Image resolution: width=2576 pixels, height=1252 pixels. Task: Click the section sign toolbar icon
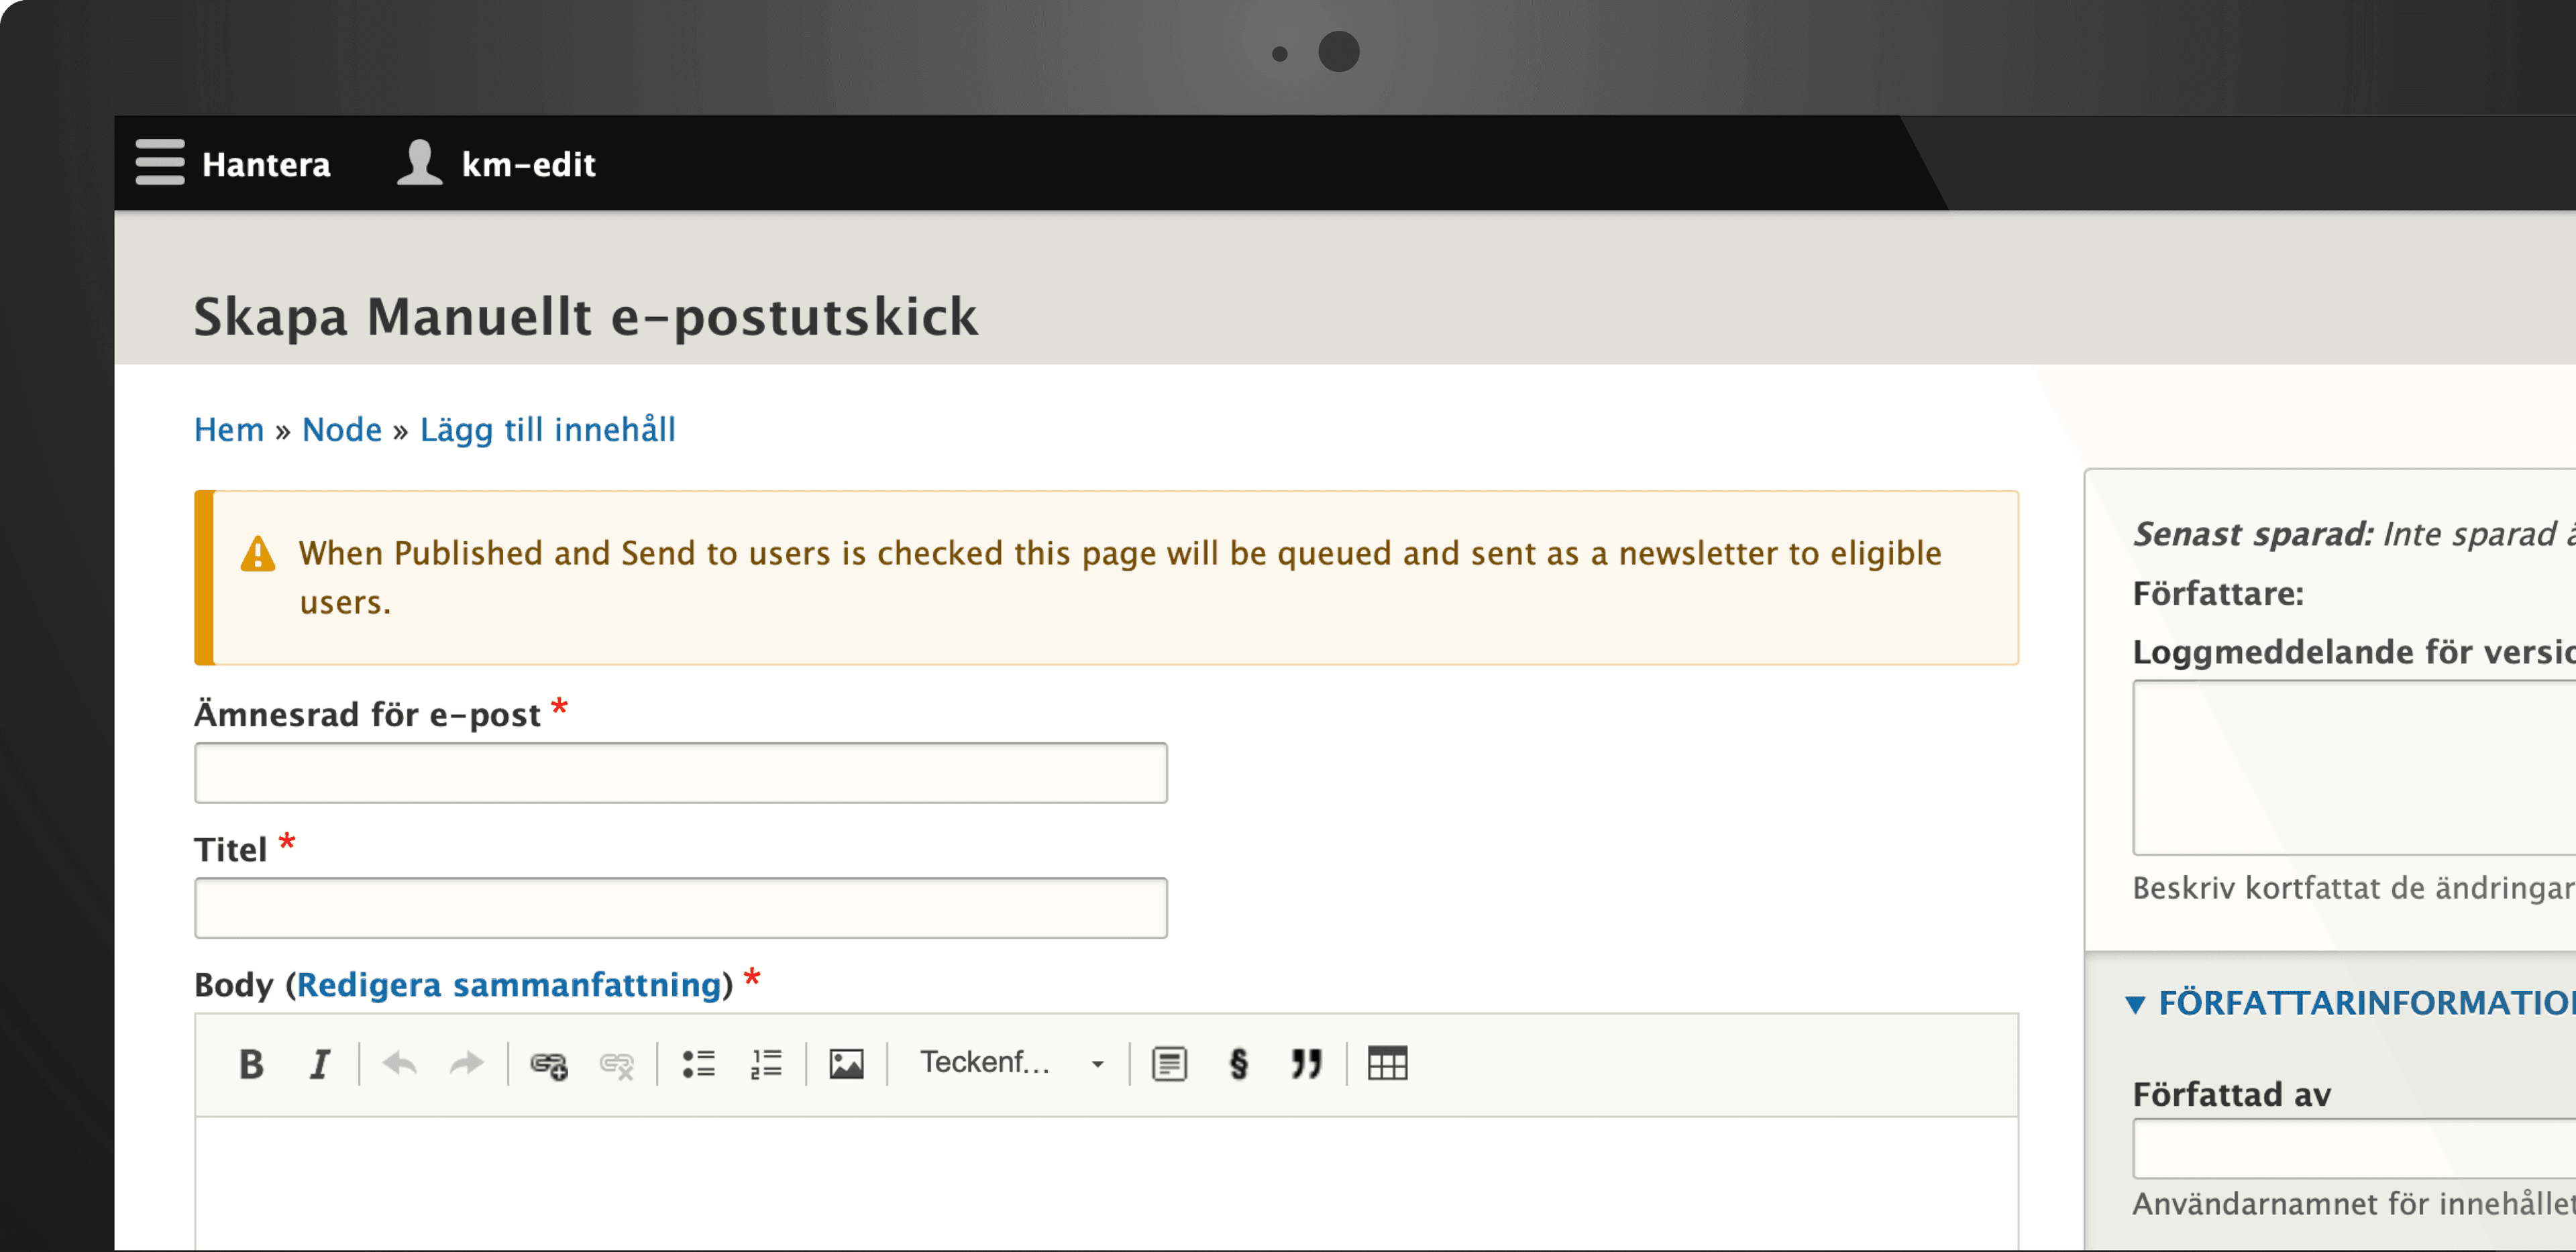(x=1238, y=1064)
